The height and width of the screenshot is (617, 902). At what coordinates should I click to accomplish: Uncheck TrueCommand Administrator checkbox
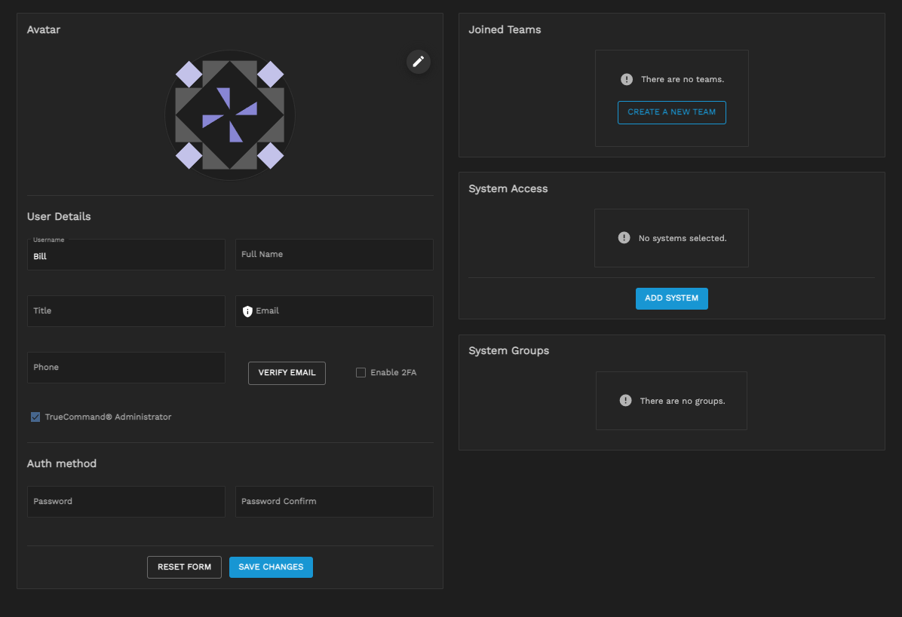35,417
